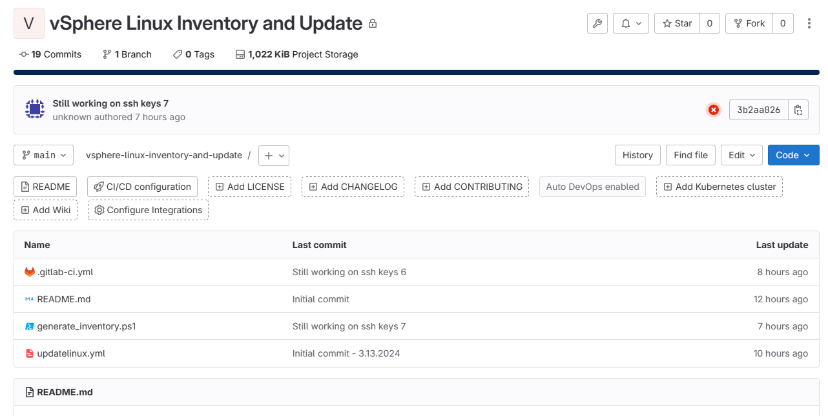828x416 pixels.
Task: Open generate_inventory.ps1 file
Action: tap(87, 326)
